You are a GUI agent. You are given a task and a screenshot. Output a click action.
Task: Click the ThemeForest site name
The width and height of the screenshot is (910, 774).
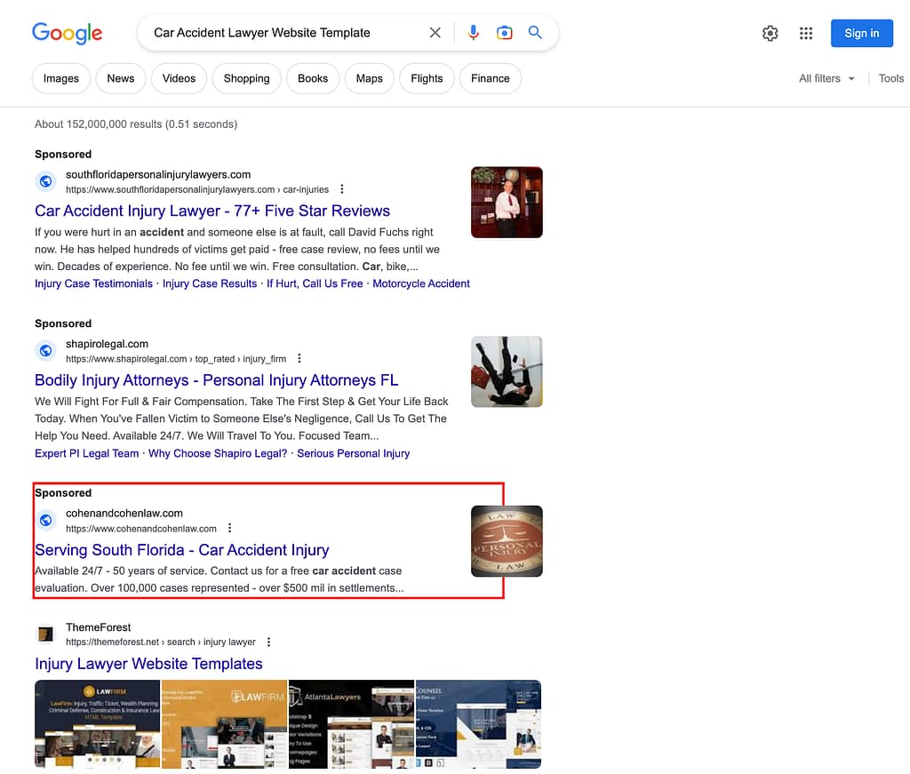[98, 627]
